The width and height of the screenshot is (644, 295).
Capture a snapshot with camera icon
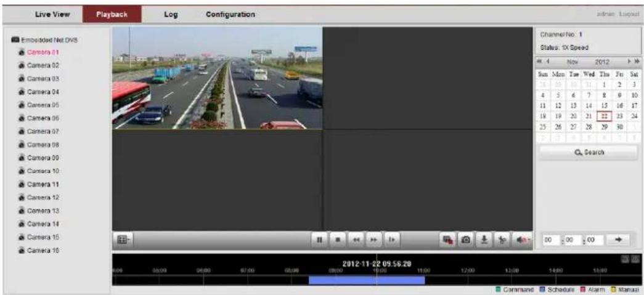[x=467, y=240]
